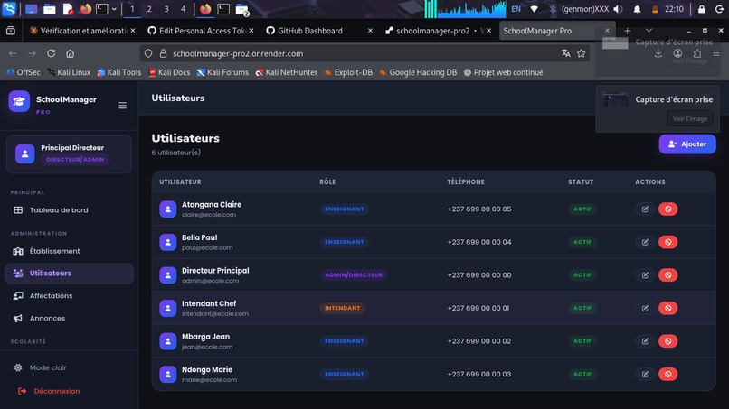Edit the Mbarga Jean user
Screen dimensions: 729x409
[645, 340]
